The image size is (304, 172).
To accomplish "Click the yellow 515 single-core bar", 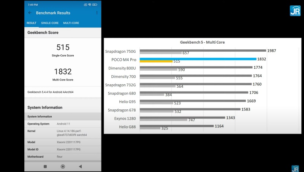I will 155,61.
